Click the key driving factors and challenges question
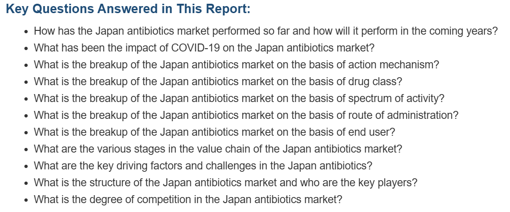This screenshot has width=510, height=212. pos(203,166)
